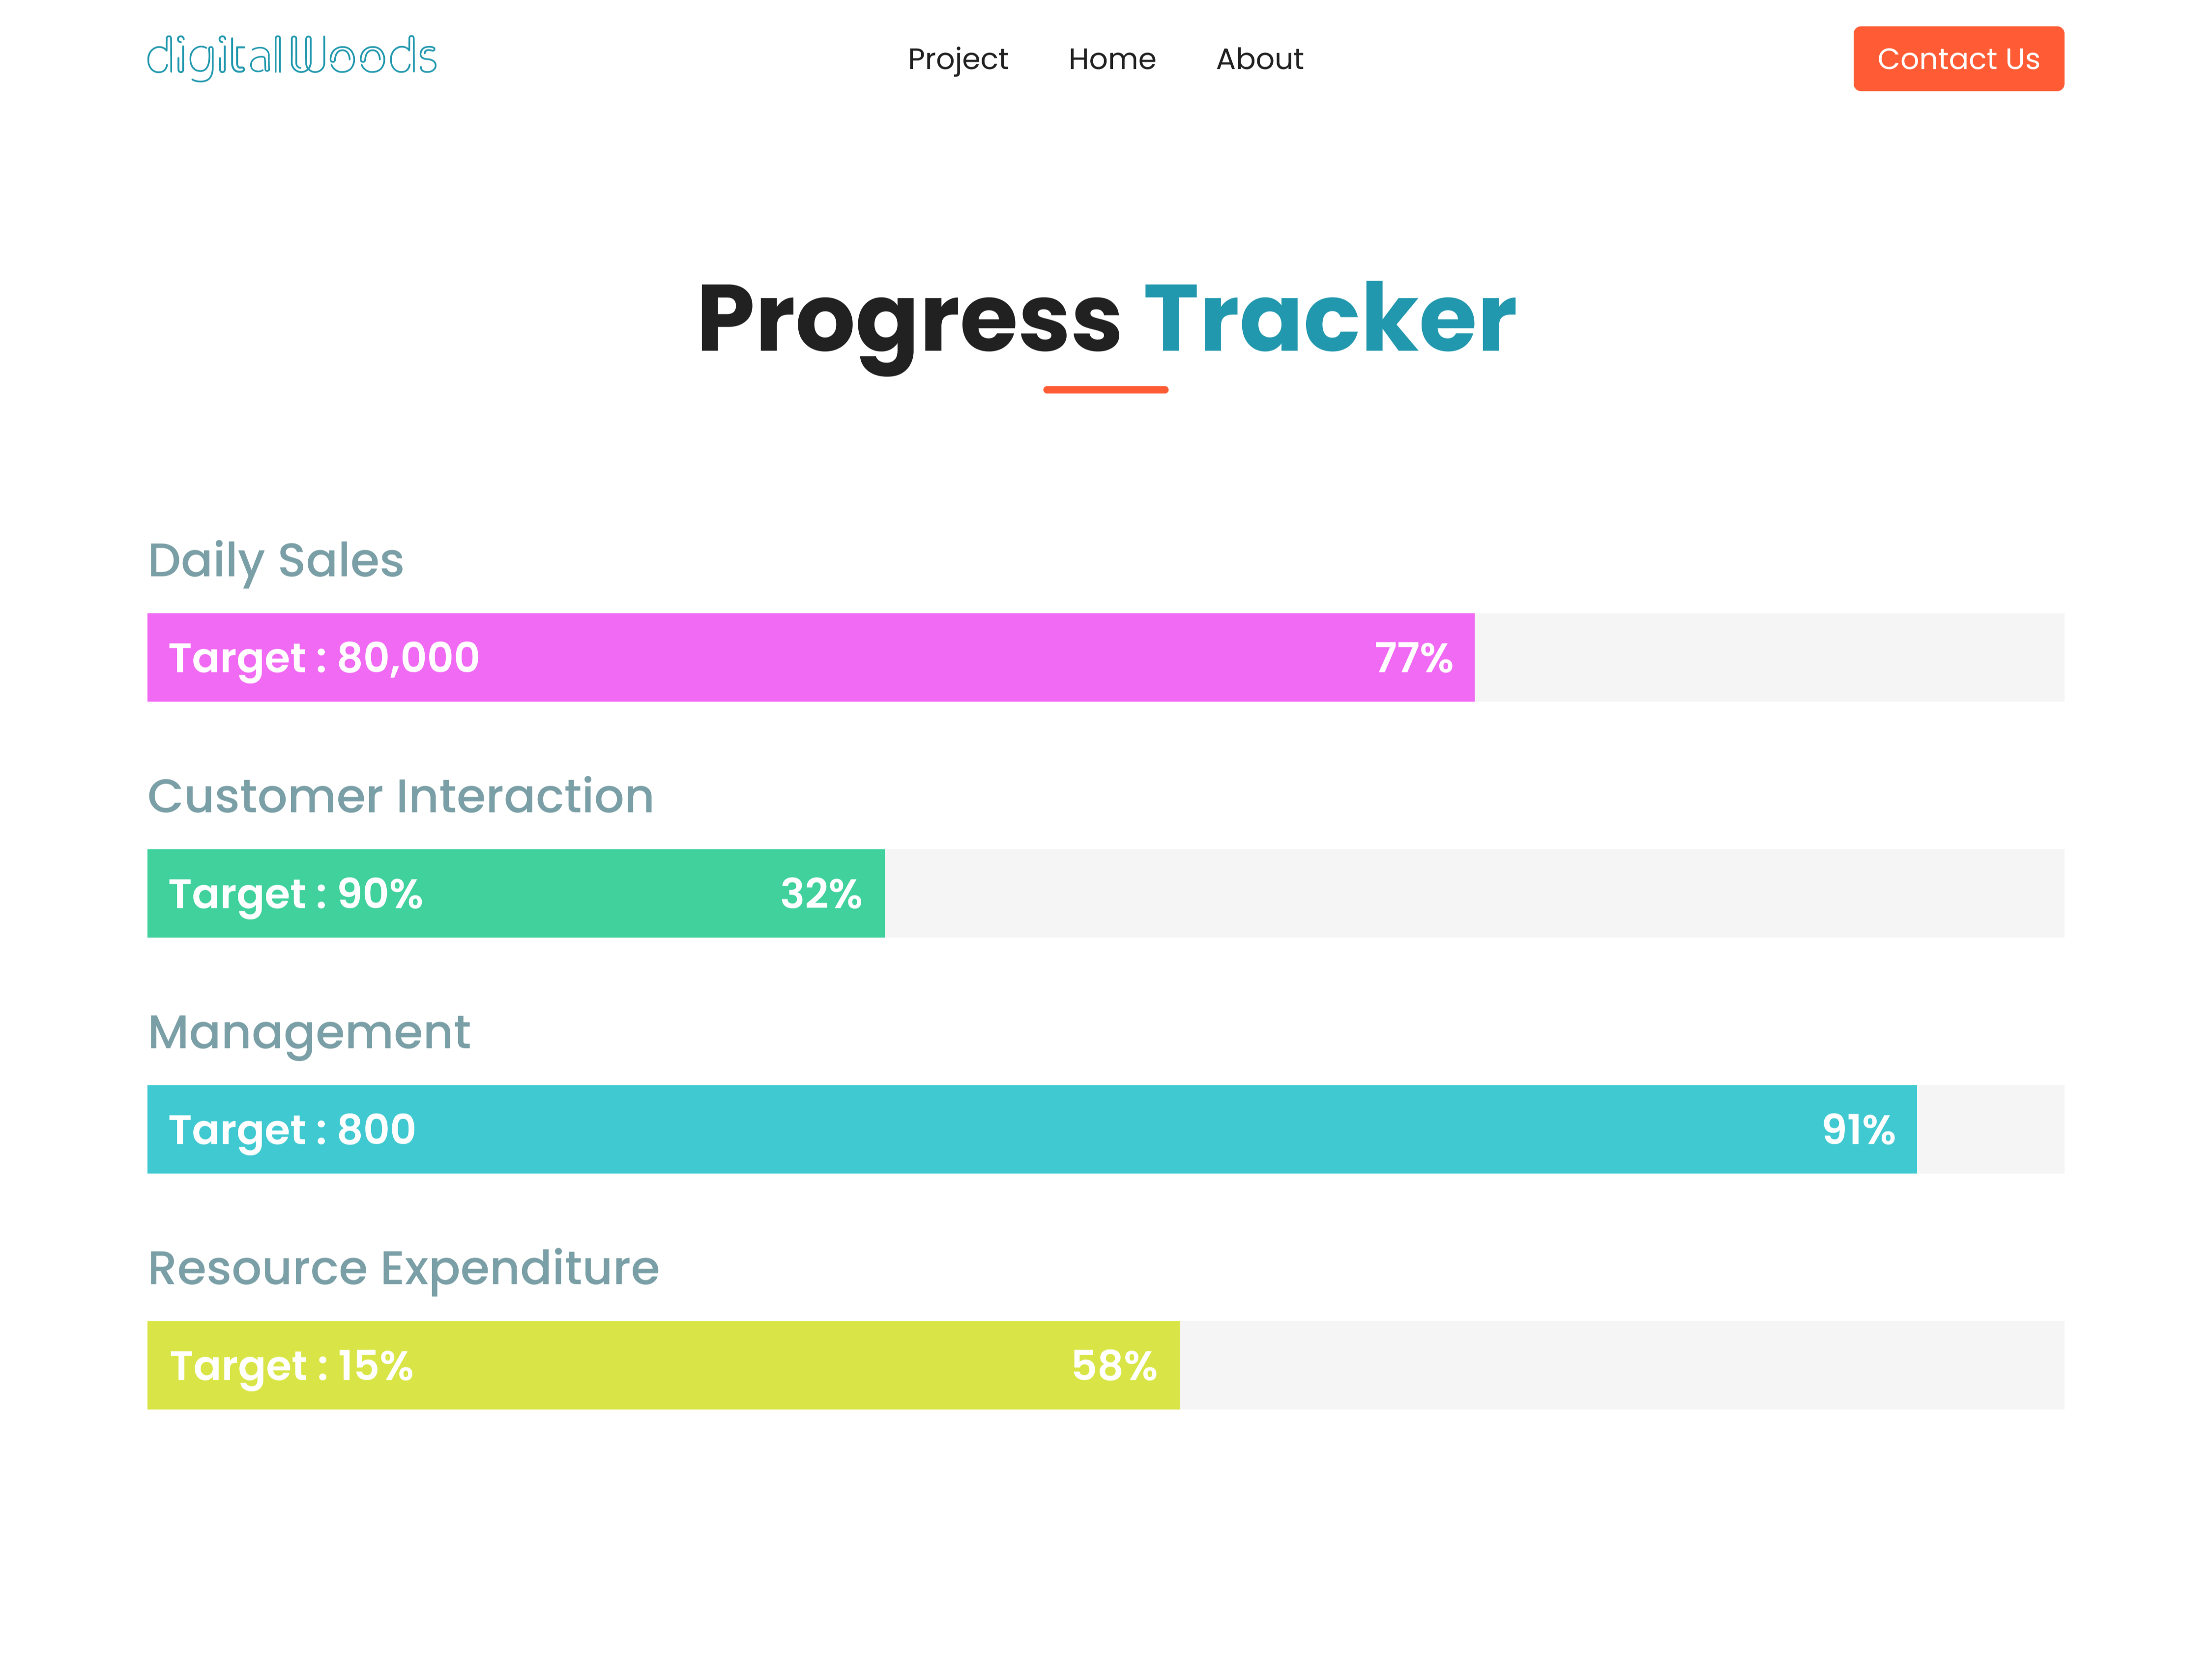The height and width of the screenshot is (1659, 2212).
Task: Open the Project page
Action: (x=958, y=59)
